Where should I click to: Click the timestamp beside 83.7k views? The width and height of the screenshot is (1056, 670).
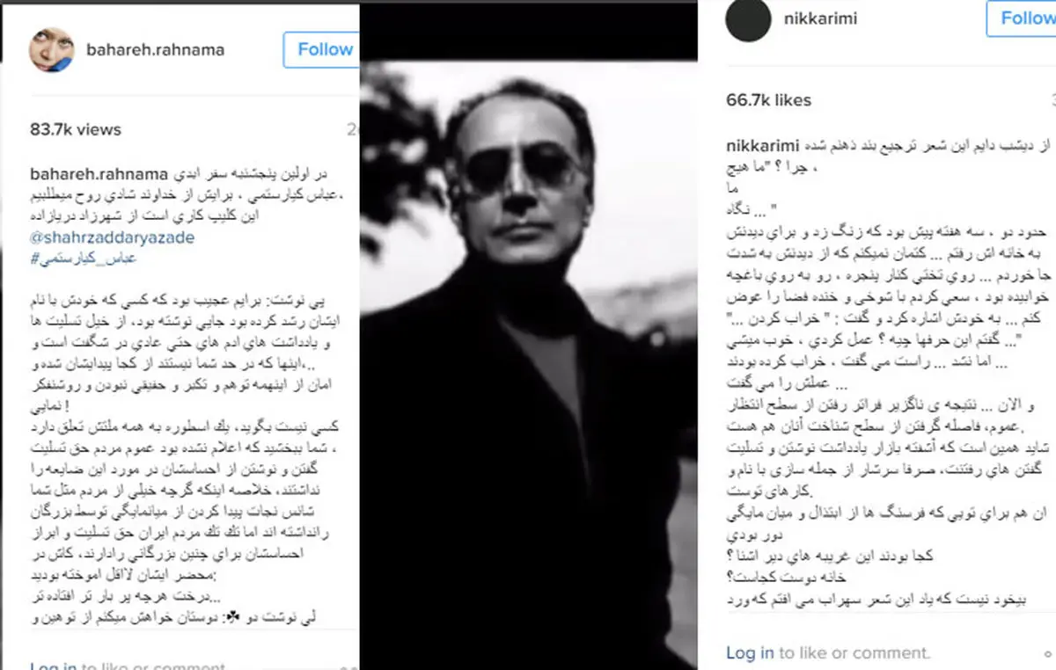tap(353, 130)
